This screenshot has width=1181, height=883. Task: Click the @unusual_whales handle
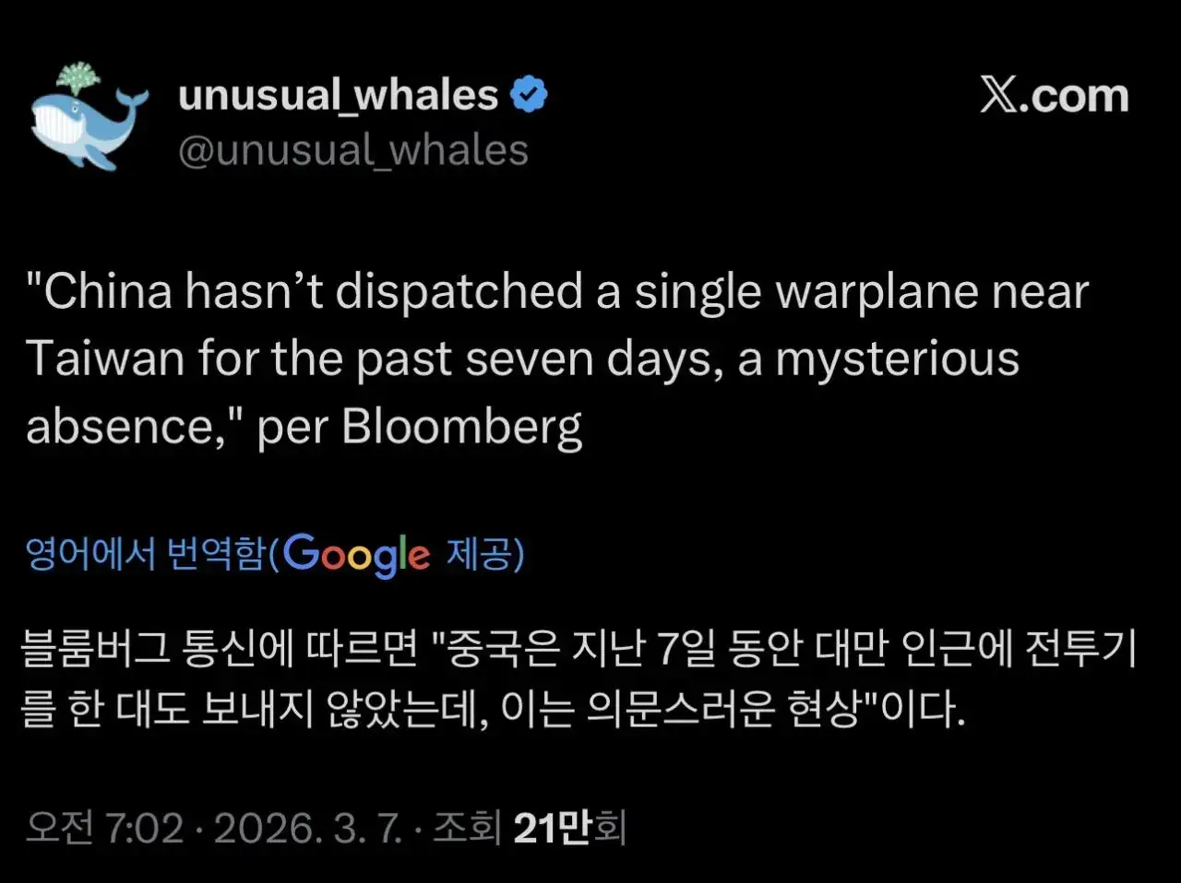(x=353, y=149)
